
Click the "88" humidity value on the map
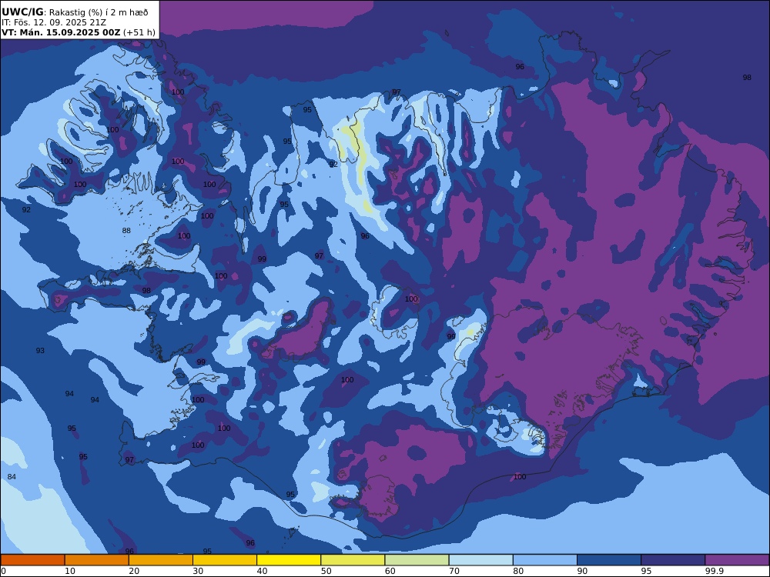point(126,231)
